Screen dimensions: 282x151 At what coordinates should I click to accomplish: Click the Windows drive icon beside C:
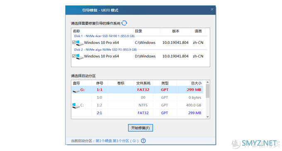tap(76, 105)
